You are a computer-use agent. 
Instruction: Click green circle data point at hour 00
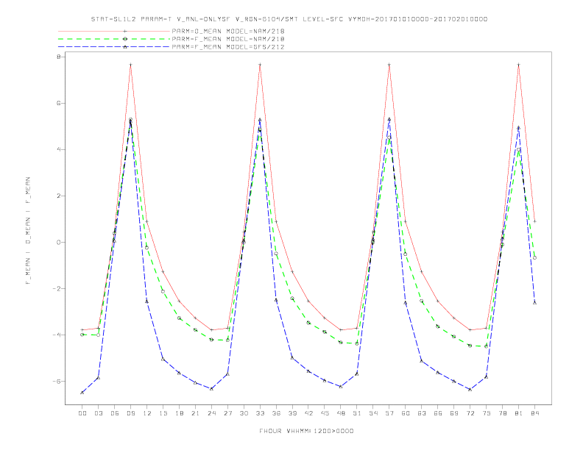[82, 335]
